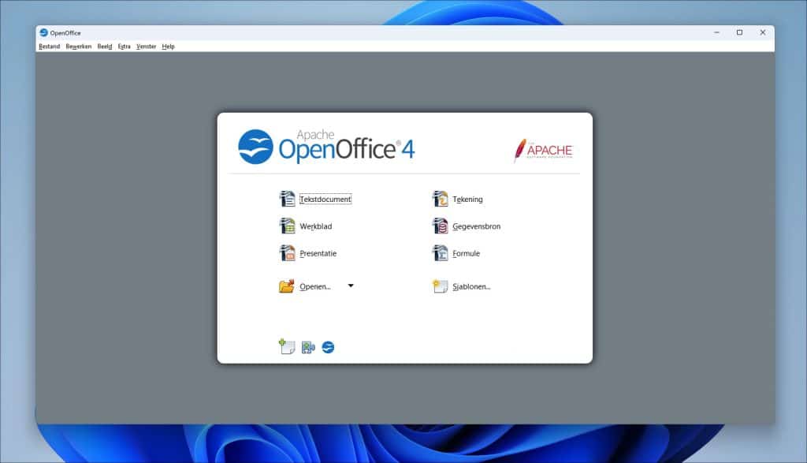Click the Apache Software Foundation logo

[x=543, y=150]
